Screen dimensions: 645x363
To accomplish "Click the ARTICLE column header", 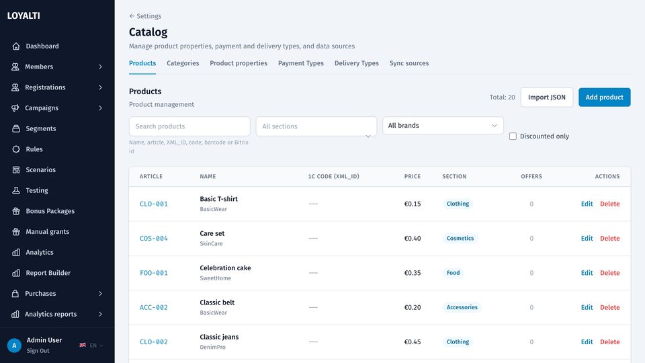I will click(151, 176).
